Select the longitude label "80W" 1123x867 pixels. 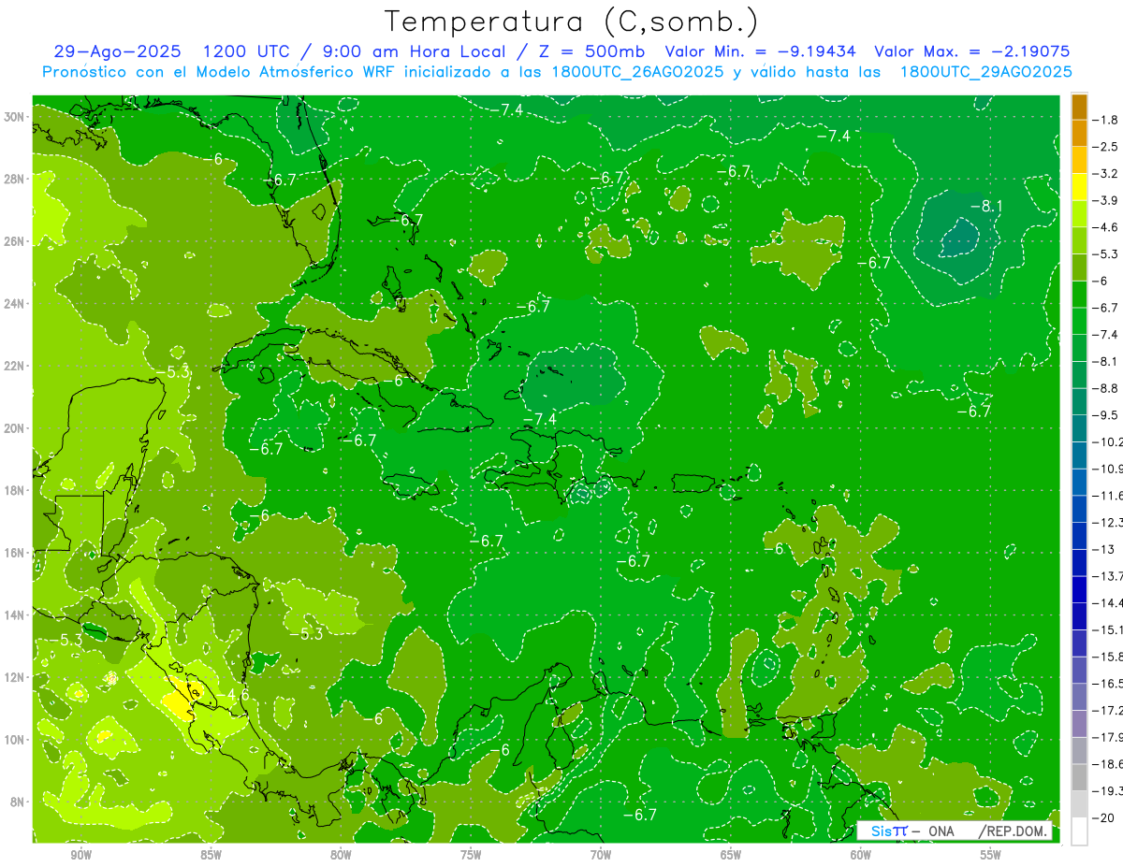(341, 856)
